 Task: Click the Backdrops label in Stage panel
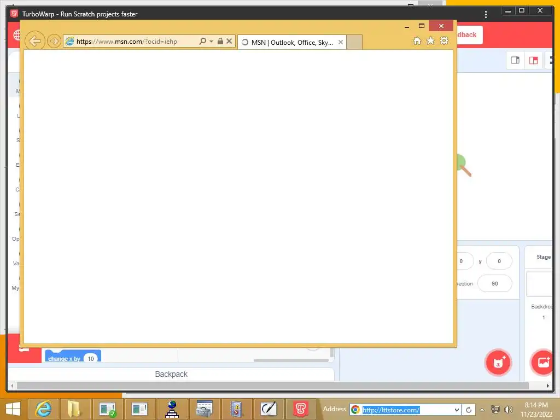point(541,306)
